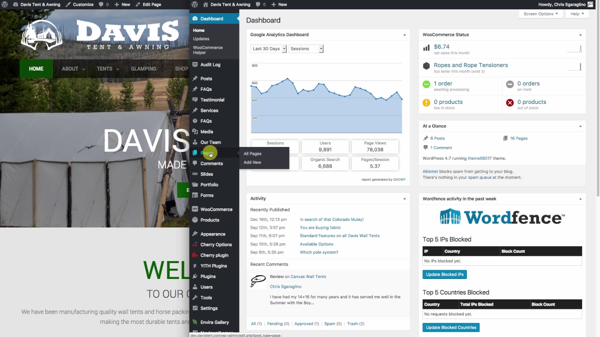The width and height of the screenshot is (600, 337).
Task: Select Add New in Pages flyout
Action: [252, 162]
